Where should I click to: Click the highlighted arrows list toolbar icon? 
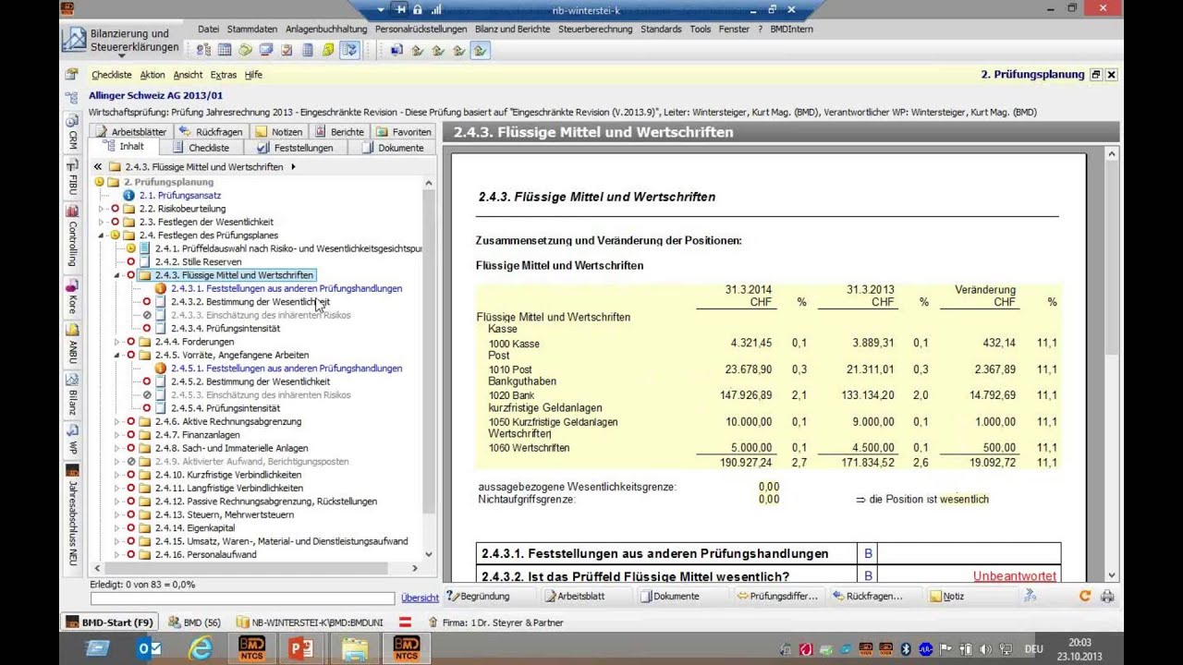coord(349,50)
